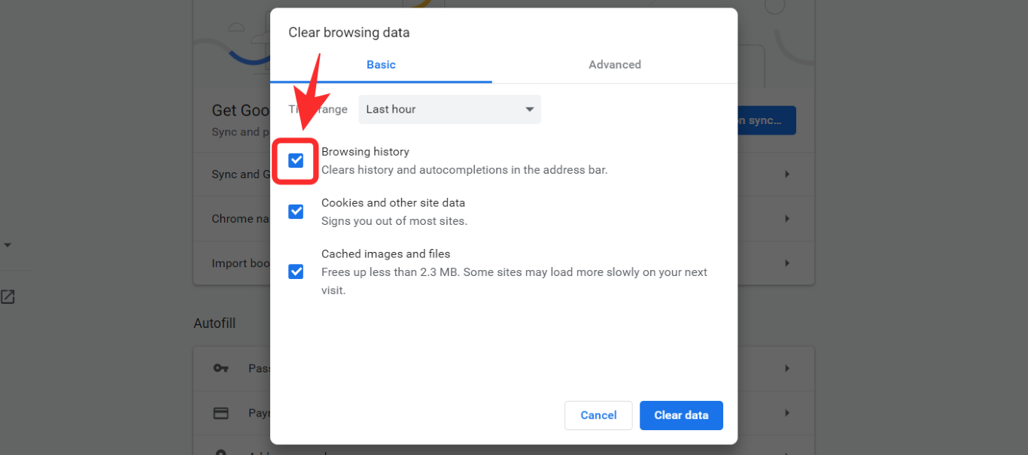This screenshot has height=455, width=1028.
Task: Click the key icon in Autofill
Action: click(221, 368)
